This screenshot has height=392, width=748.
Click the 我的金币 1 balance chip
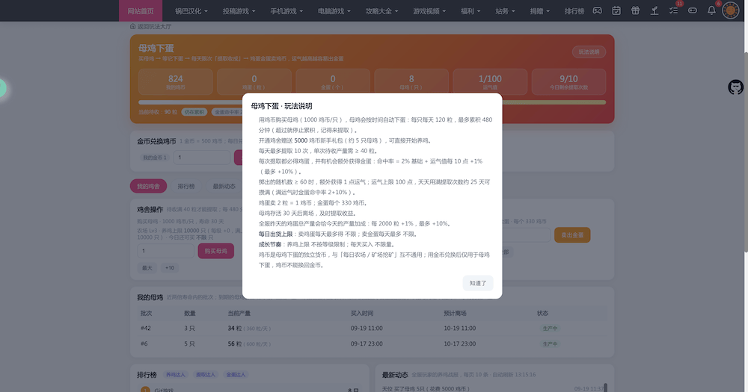point(155,158)
